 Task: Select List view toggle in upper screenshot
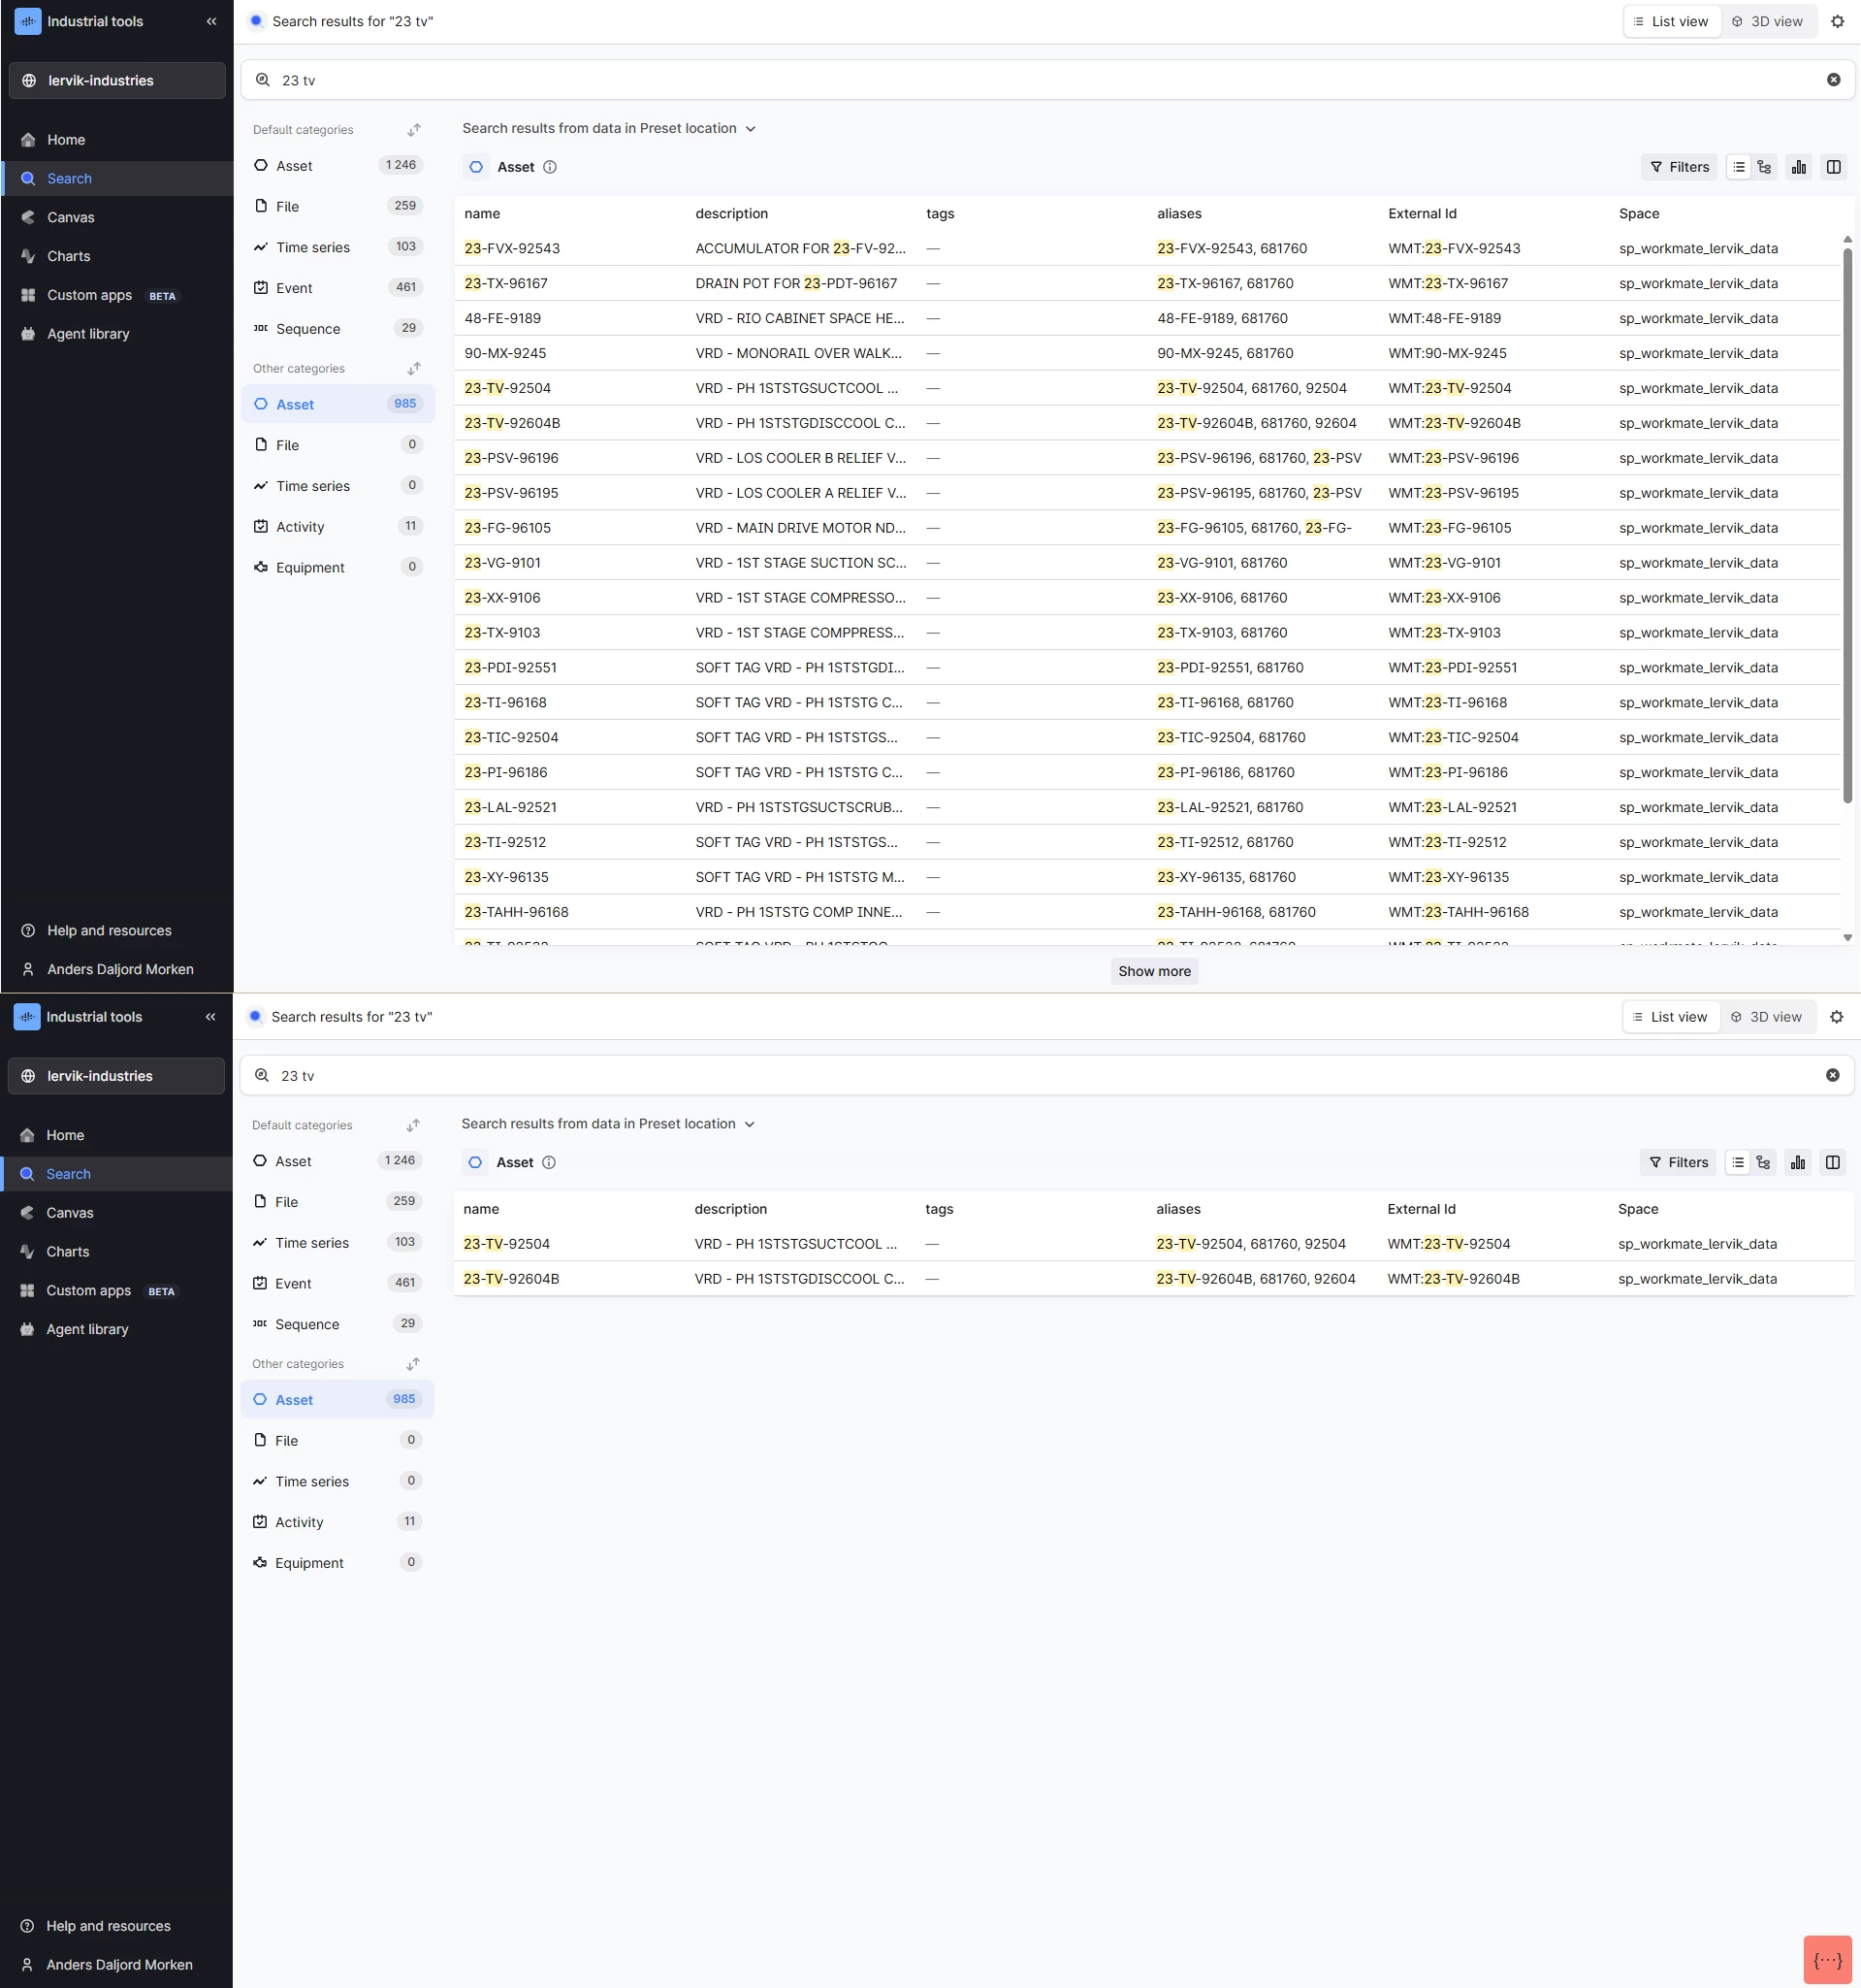tap(1671, 21)
